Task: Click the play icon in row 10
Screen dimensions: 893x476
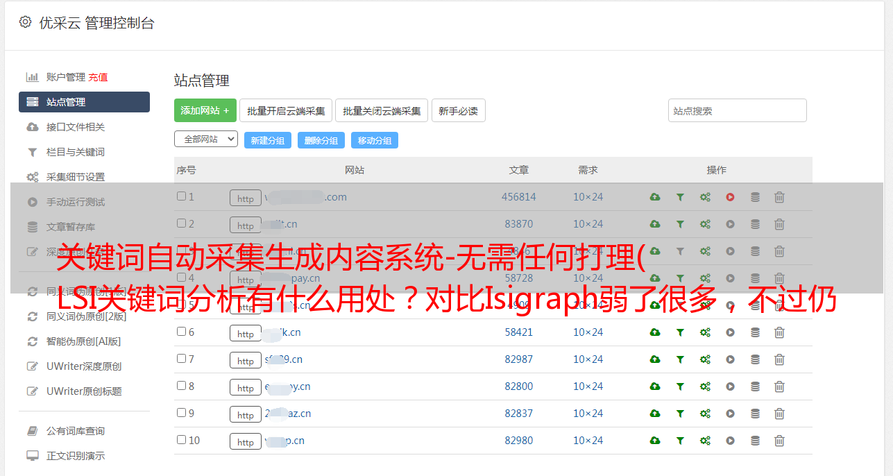Action: [730, 441]
